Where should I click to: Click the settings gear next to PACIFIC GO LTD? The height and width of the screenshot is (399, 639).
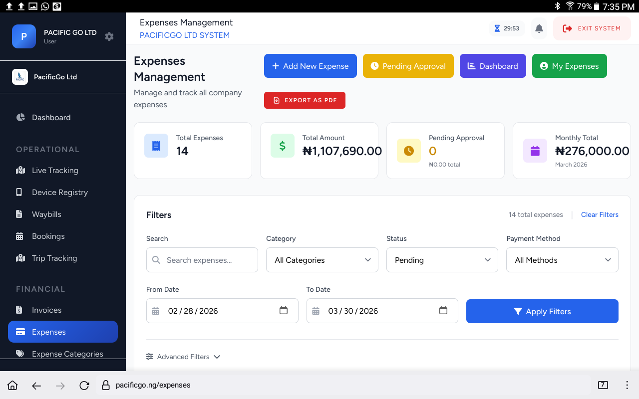109,36
